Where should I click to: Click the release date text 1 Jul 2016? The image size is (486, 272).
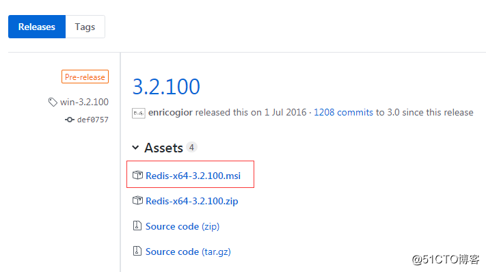[x=285, y=112]
